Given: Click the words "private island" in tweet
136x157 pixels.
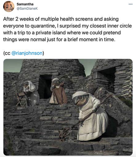Looking at the screenshot, I should [x=51, y=33].
